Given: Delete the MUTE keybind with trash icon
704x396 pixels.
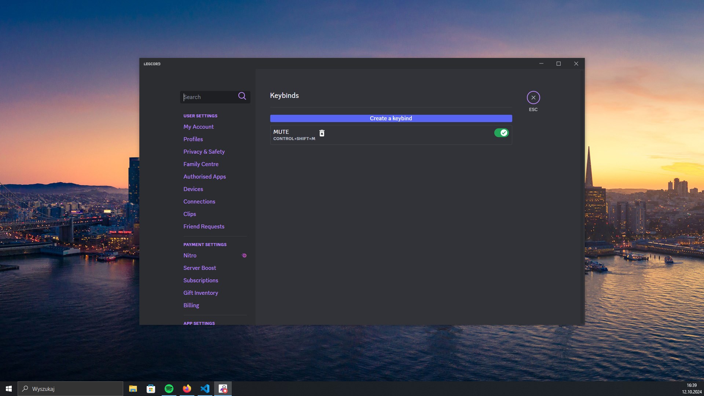Looking at the screenshot, I should tap(322, 133).
